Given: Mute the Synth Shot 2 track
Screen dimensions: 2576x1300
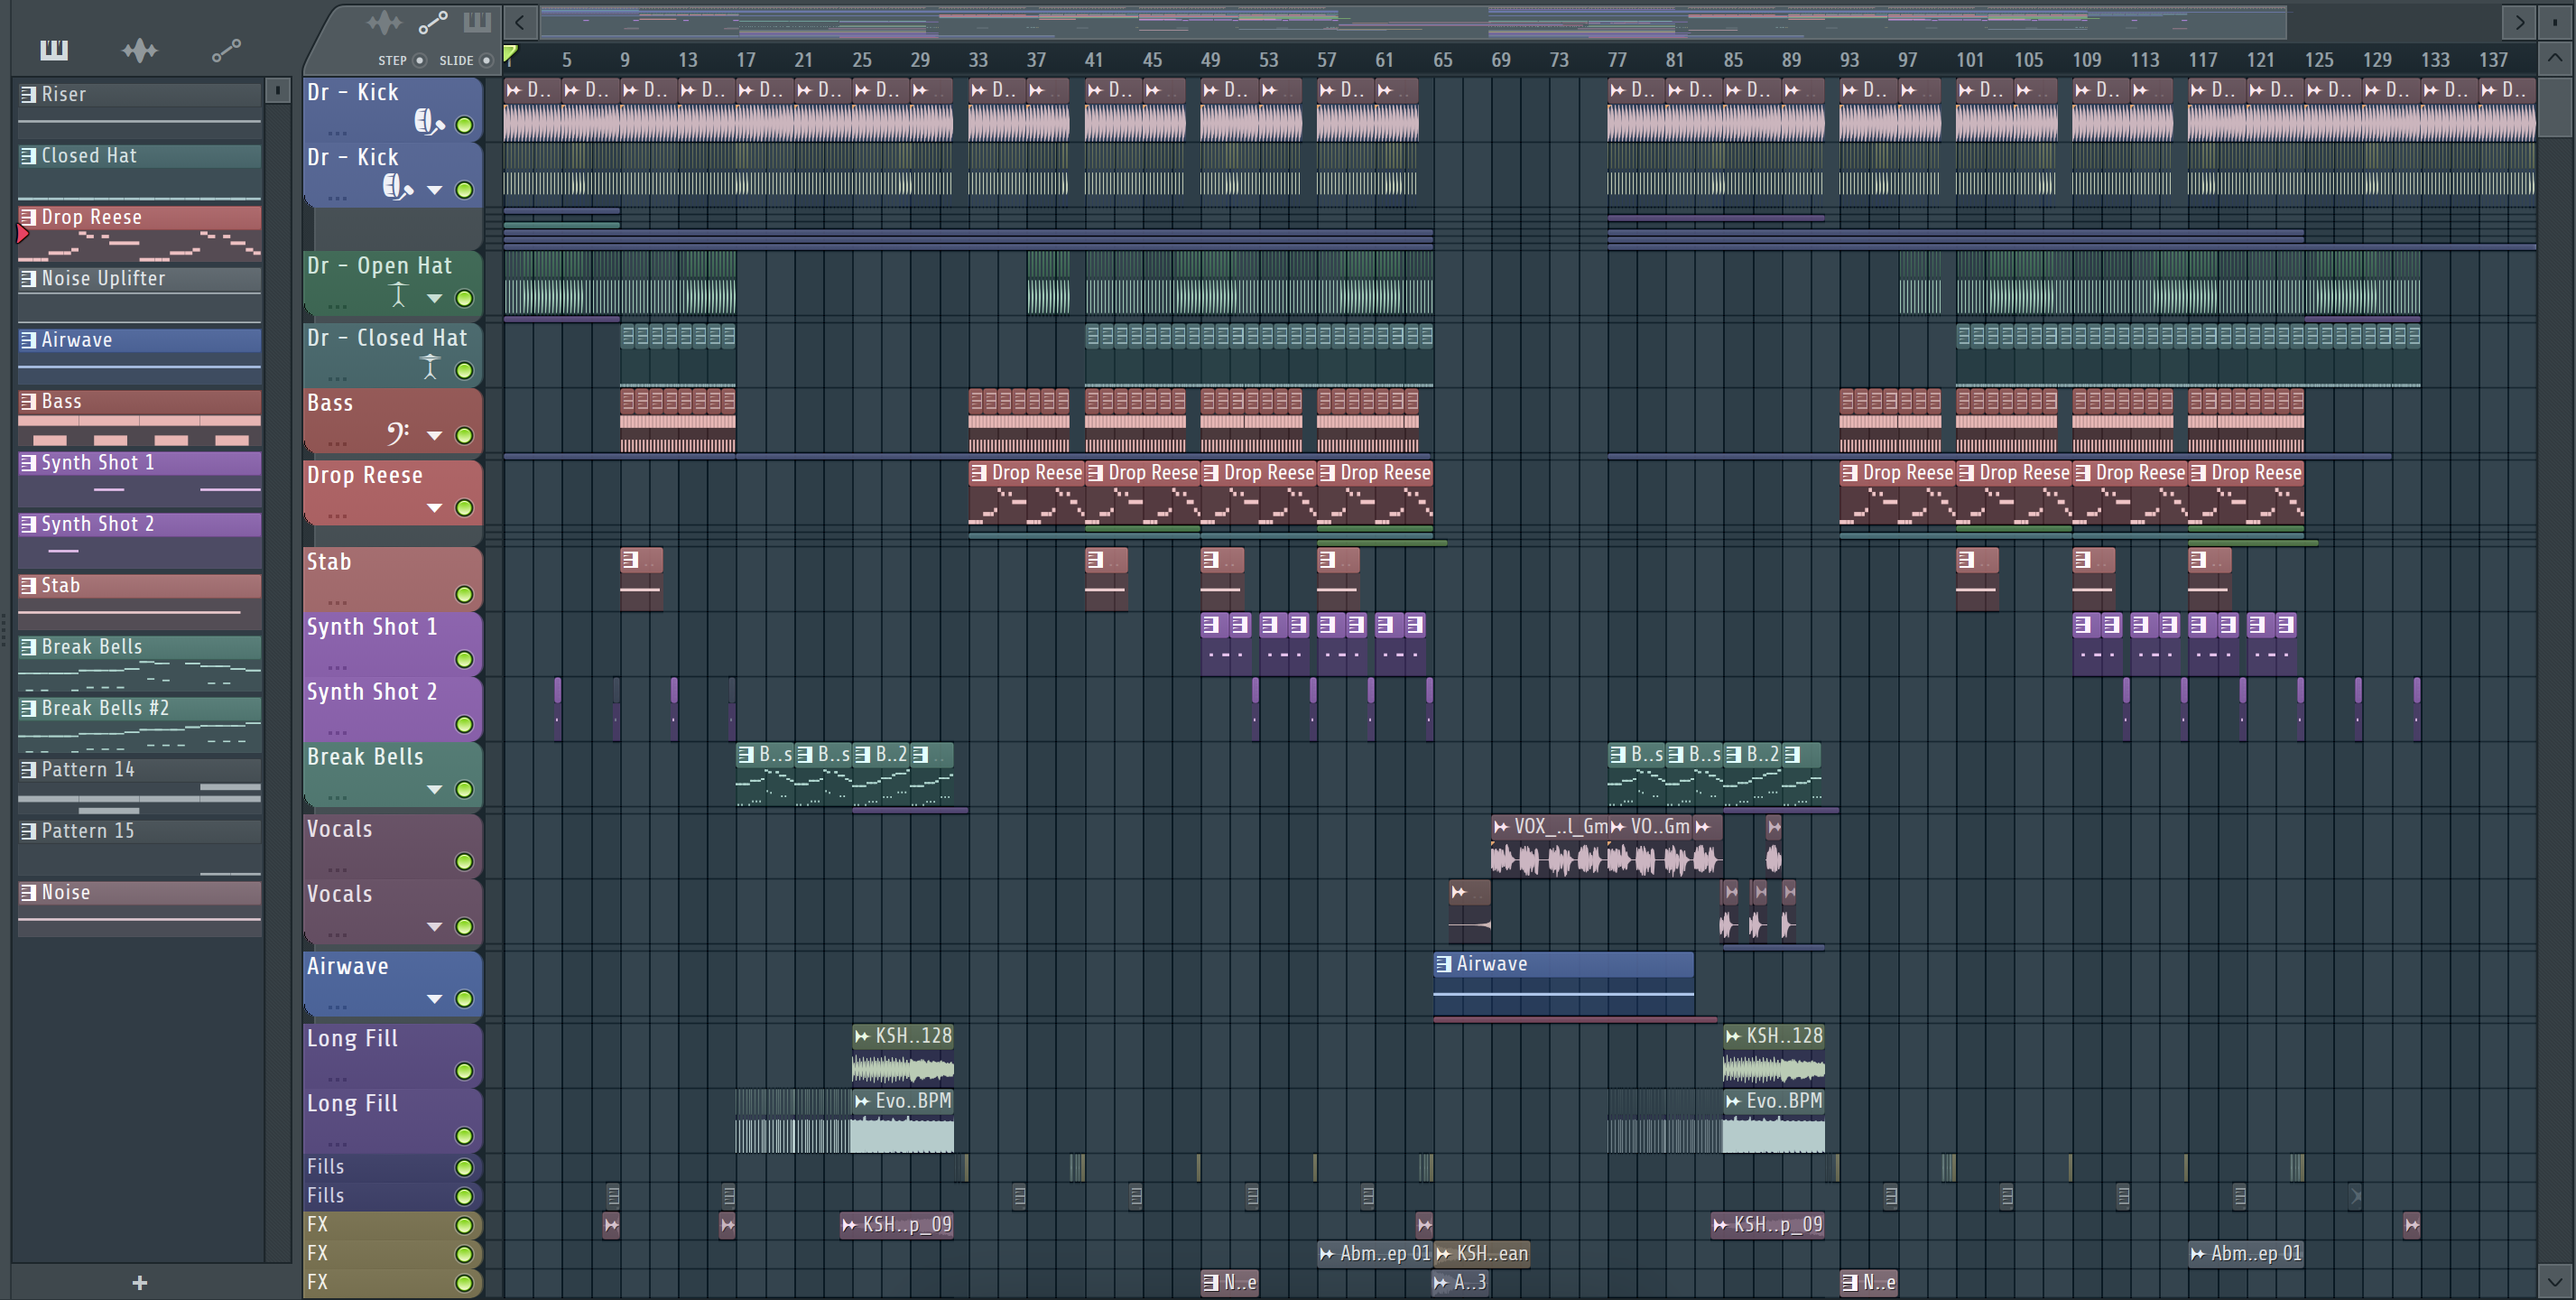Looking at the screenshot, I should point(464,725).
